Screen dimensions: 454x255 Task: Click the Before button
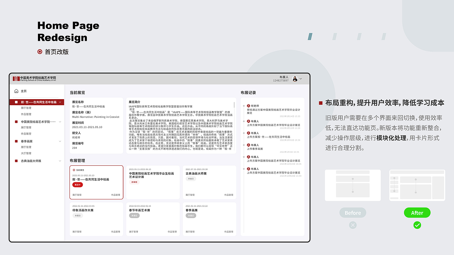(353, 213)
